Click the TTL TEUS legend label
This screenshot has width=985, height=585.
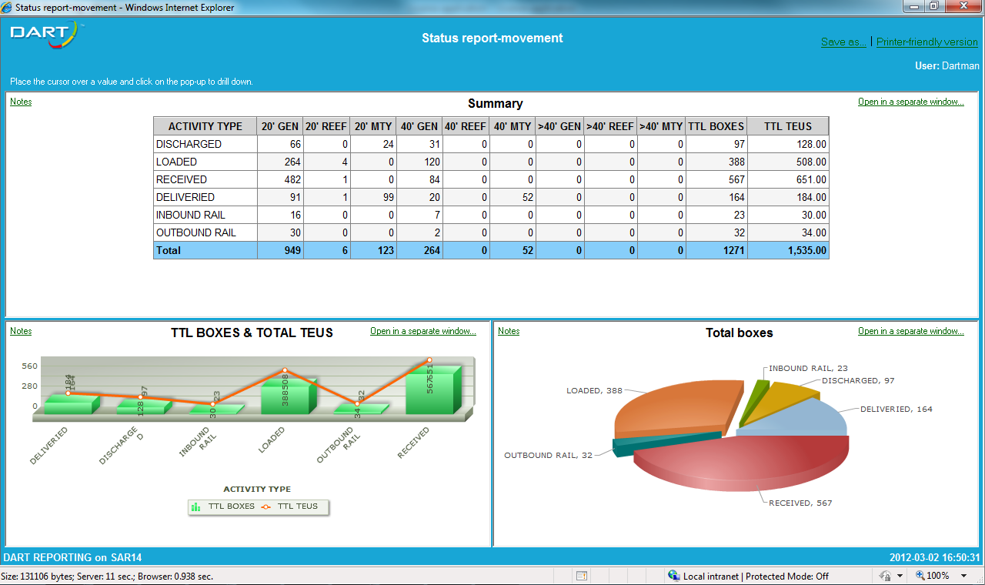298,506
